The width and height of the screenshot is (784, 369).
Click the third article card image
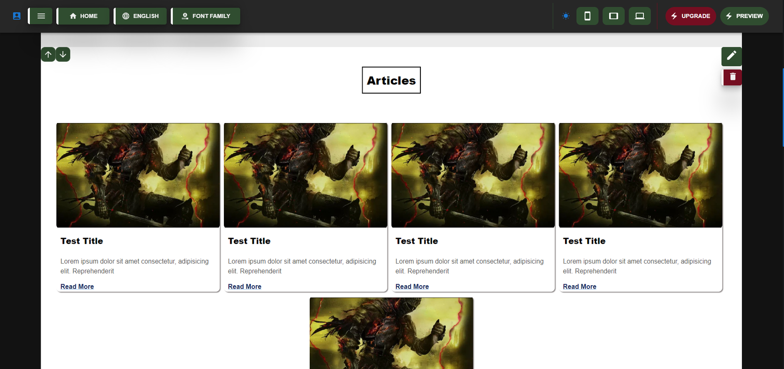click(x=473, y=175)
